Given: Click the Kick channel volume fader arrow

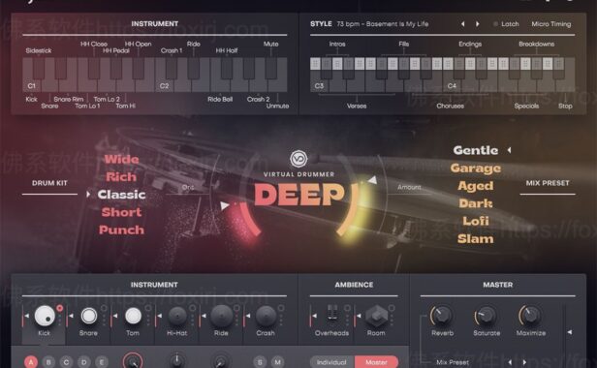Looking at the screenshot, I should [26, 316].
